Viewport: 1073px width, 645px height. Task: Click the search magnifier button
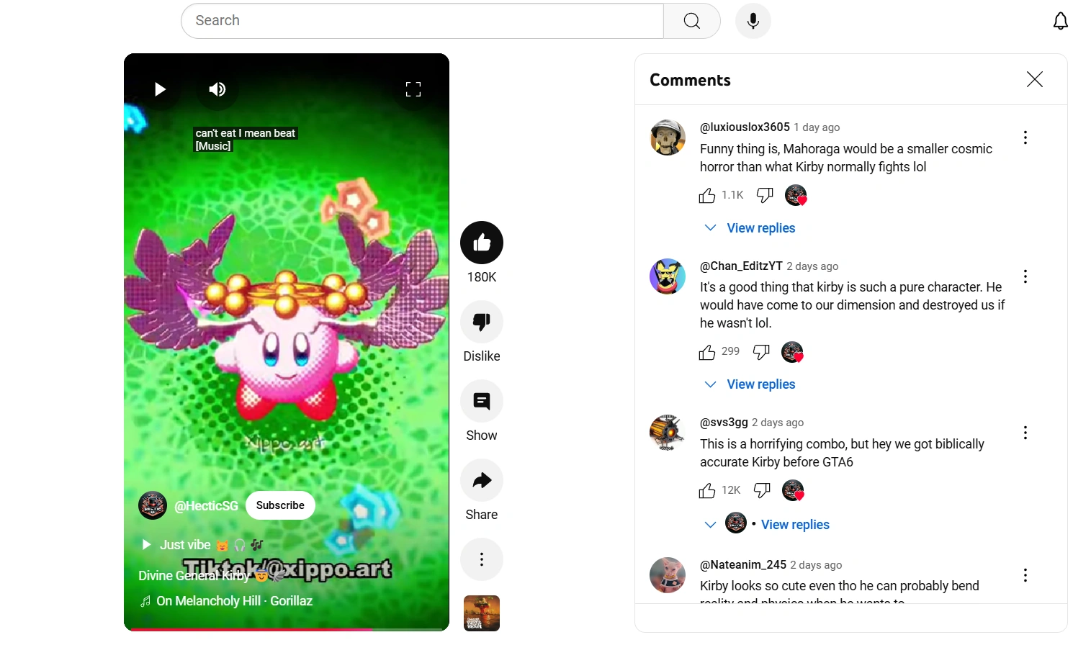[x=692, y=21]
